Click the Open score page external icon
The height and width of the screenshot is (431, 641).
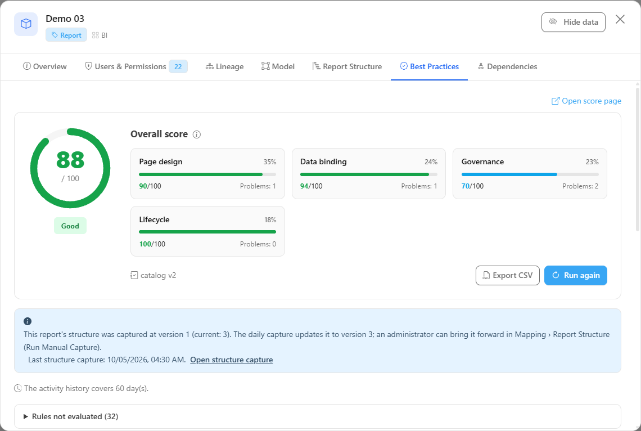[556, 101]
